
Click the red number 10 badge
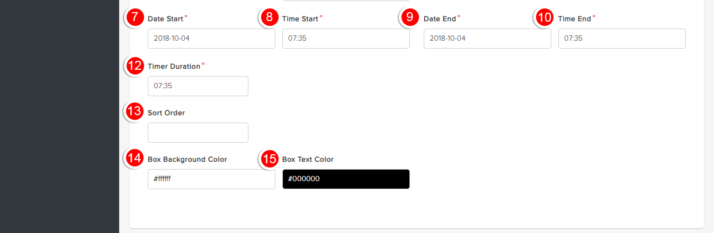click(545, 17)
